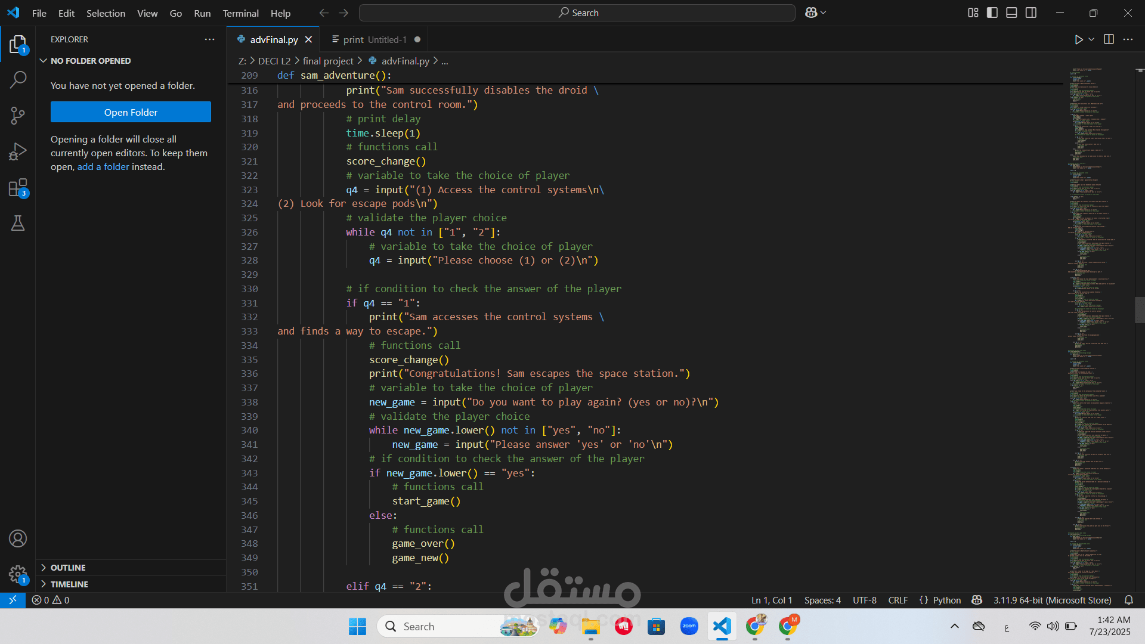The height and width of the screenshot is (644, 1145).
Task: Open the Terminal menu
Action: pos(240,13)
